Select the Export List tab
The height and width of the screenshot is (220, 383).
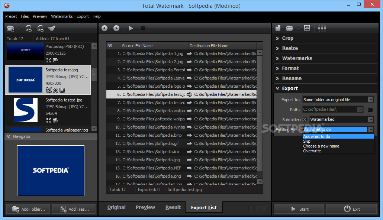click(x=204, y=207)
